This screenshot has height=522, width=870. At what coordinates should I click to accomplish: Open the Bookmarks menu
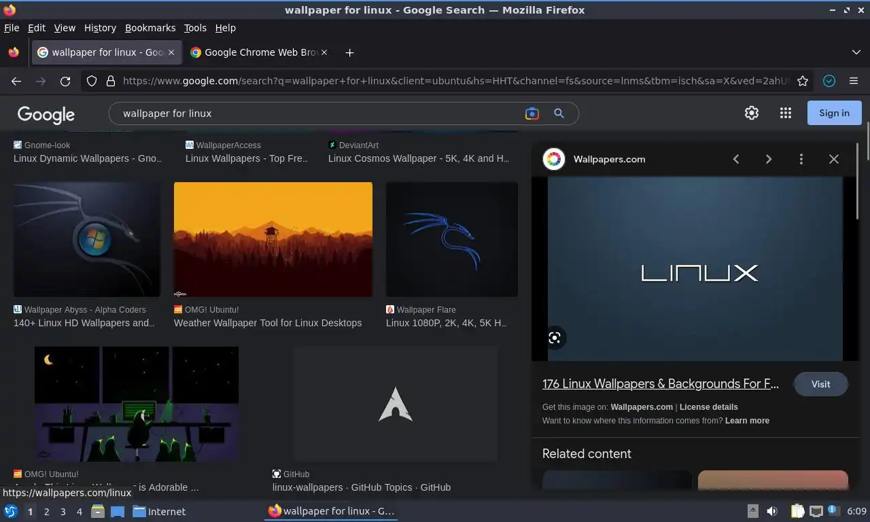pos(150,28)
